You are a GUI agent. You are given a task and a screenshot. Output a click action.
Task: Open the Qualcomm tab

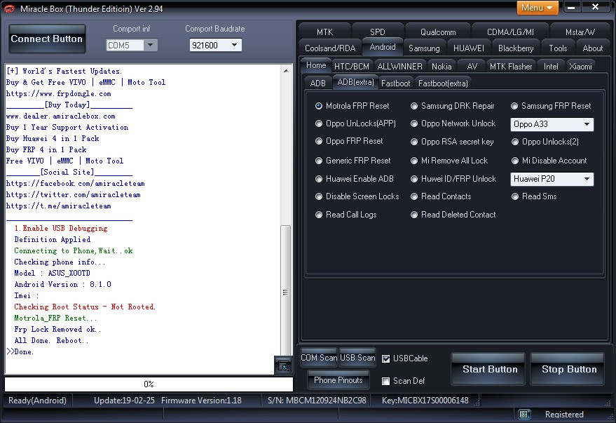click(x=437, y=32)
